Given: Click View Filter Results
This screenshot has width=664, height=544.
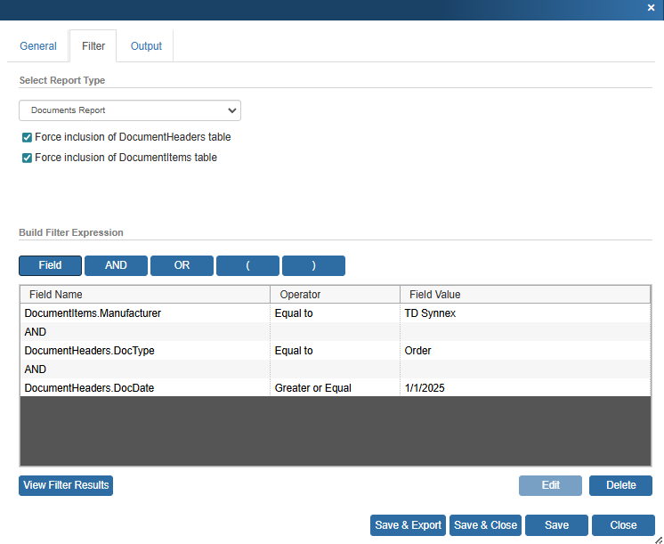Looking at the screenshot, I should coord(66,485).
